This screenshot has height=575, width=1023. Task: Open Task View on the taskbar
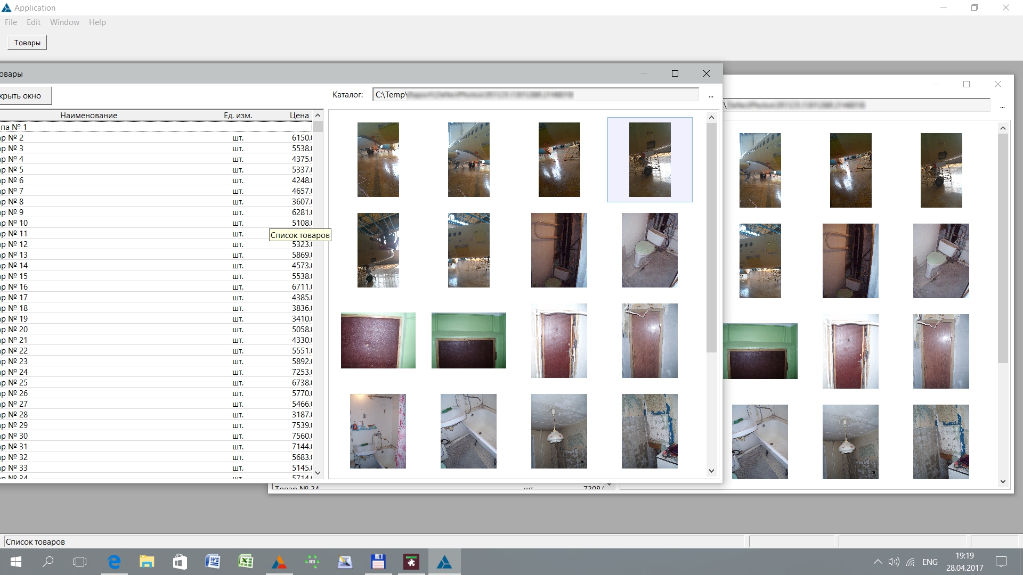(x=80, y=562)
